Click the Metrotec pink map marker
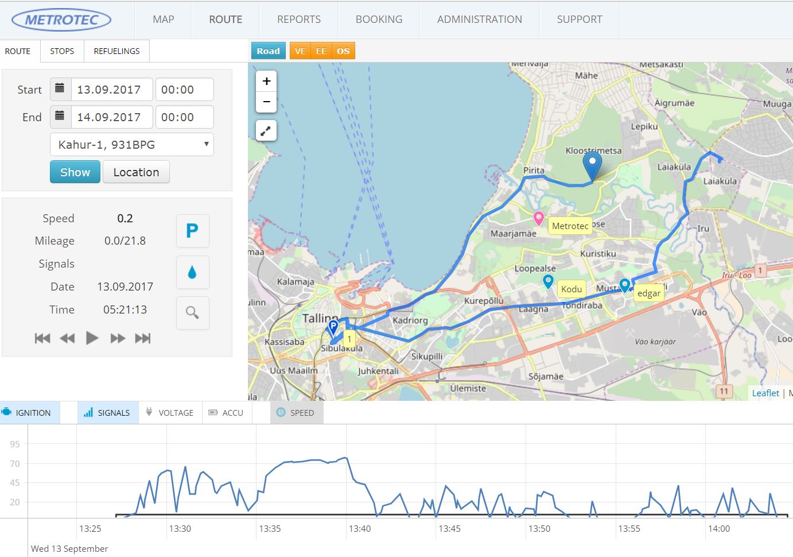 tap(538, 218)
